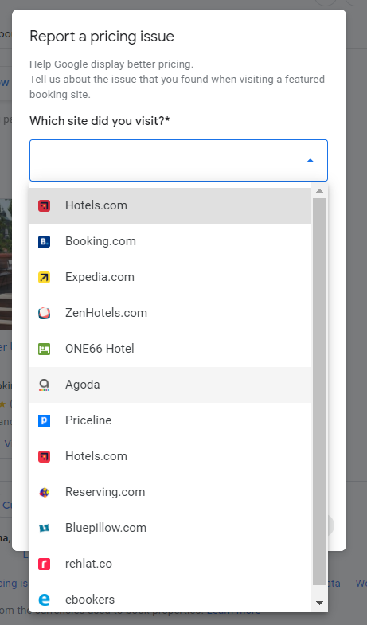
Task: Click the scrollbar down arrow in the list
Action: [x=319, y=603]
